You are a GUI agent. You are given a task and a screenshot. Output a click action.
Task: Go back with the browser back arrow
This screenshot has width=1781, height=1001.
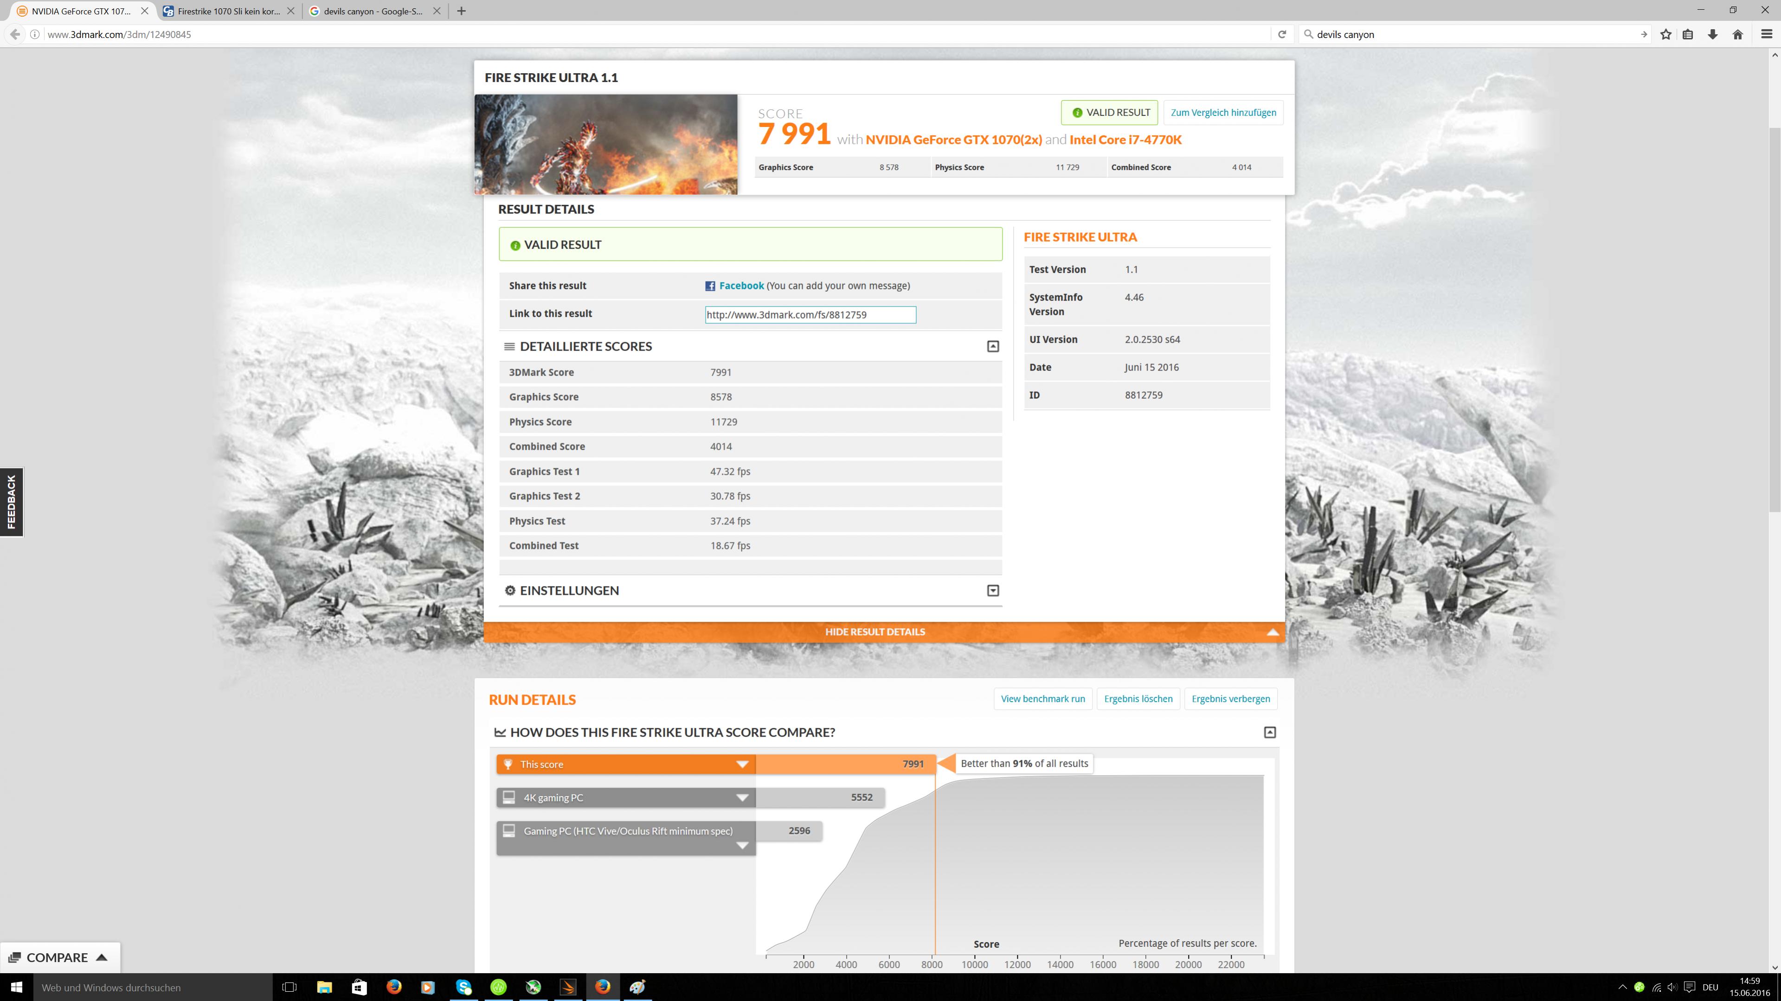15,34
